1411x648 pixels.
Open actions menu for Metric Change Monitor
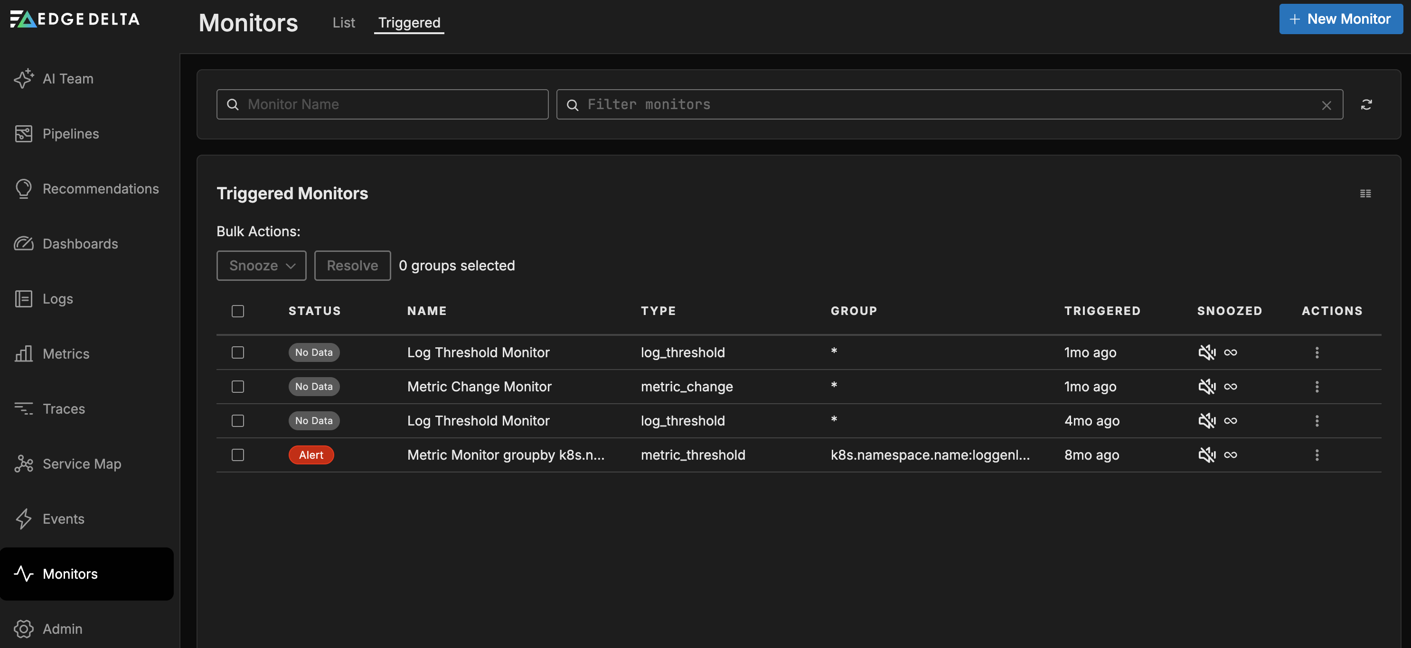1317,387
